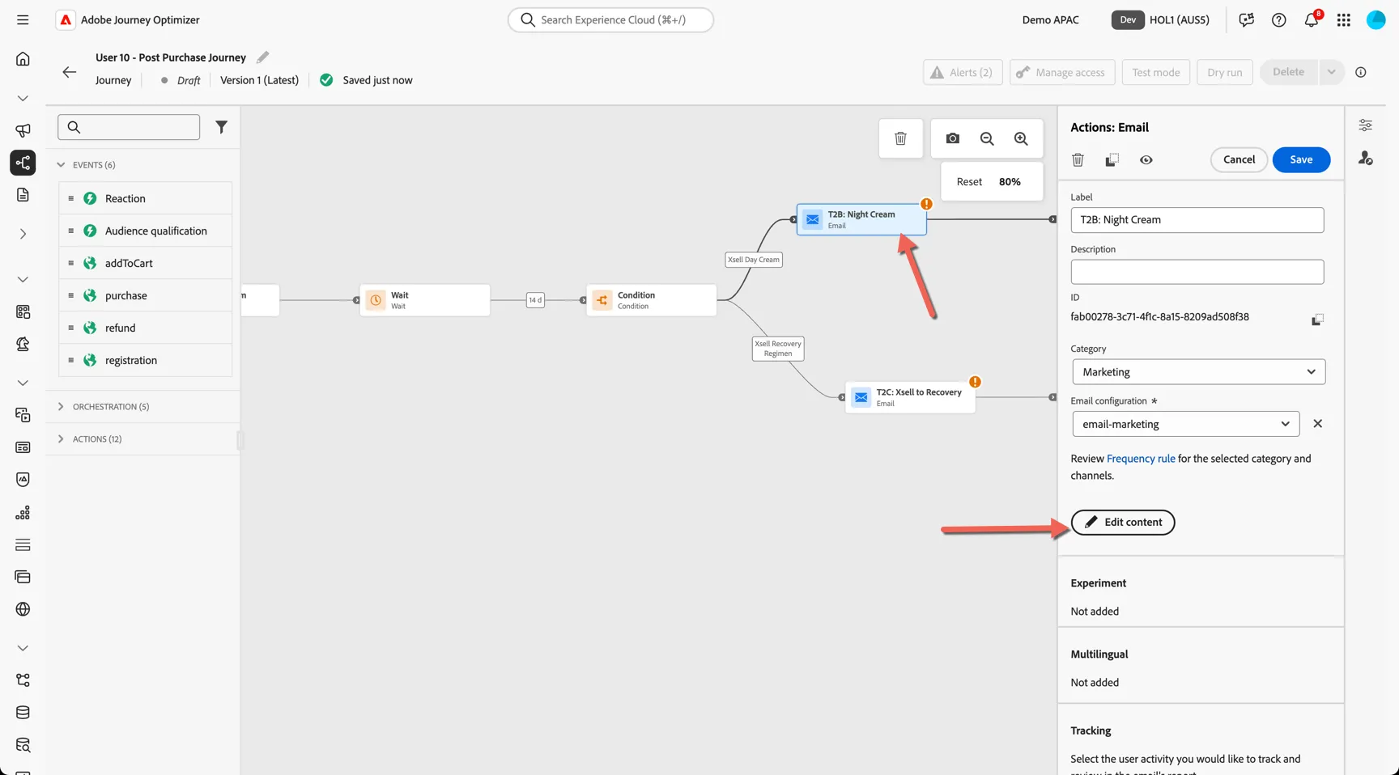Open notifications bell icon
Image resolution: width=1399 pixels, height=775 pixels.
[x=1311, y=19]
